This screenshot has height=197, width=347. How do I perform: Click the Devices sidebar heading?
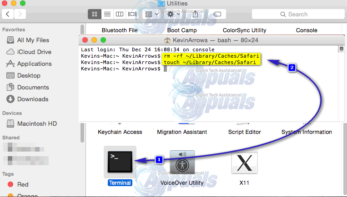(x=12, y=113)
